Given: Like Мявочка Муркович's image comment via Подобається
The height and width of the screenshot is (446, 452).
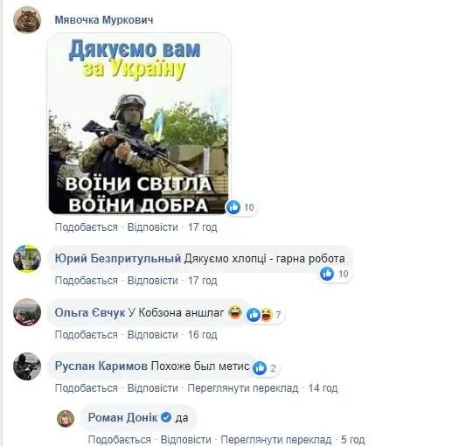Looking at the screenshot, I should 87,227.
